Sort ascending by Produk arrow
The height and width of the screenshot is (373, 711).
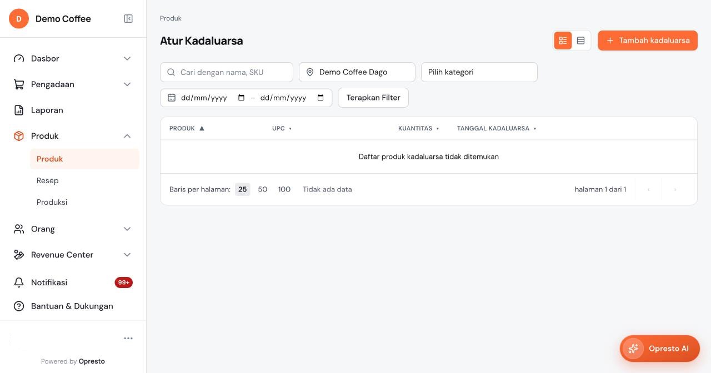202,128
